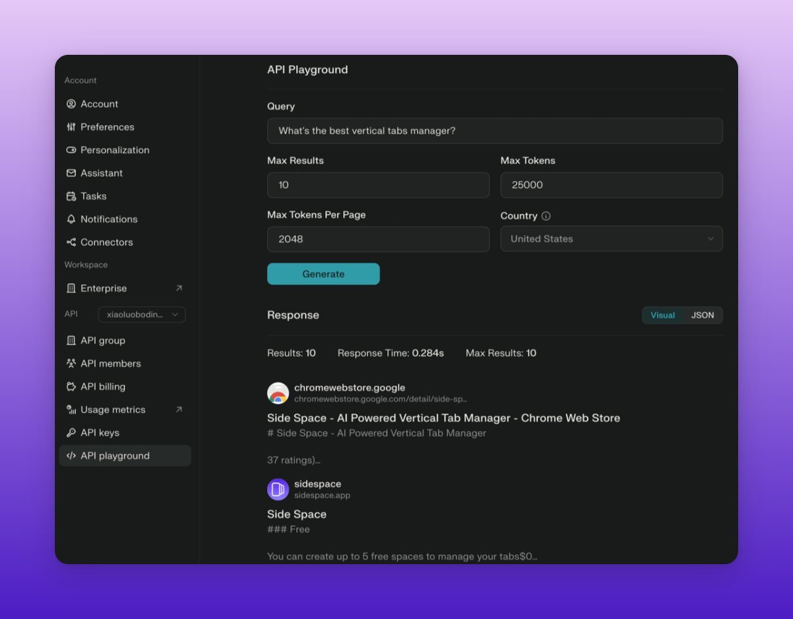This screenshot has height=619, width=793.
Task: Click the chromewebstore.google.com/detail URL
Action: pyautogui.click(x=381, y=399)
